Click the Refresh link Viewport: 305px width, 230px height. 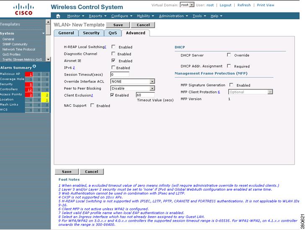244,5
